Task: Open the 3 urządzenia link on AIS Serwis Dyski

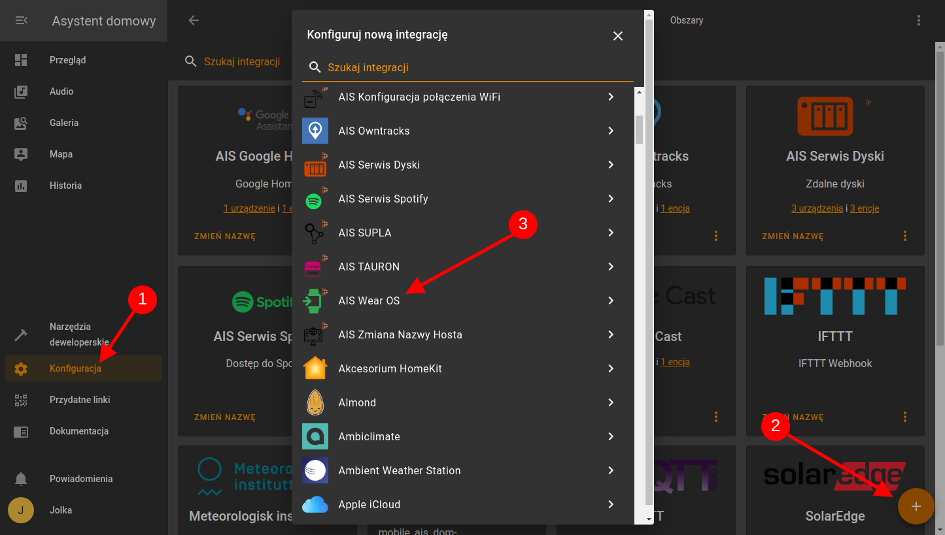Action: pos(817,208)
